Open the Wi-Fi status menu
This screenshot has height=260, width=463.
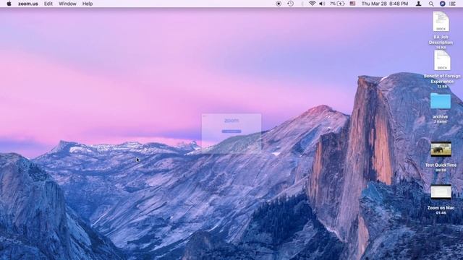point(312,4)
